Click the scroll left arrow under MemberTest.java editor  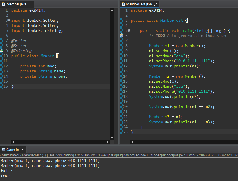[x=133, y=142]
